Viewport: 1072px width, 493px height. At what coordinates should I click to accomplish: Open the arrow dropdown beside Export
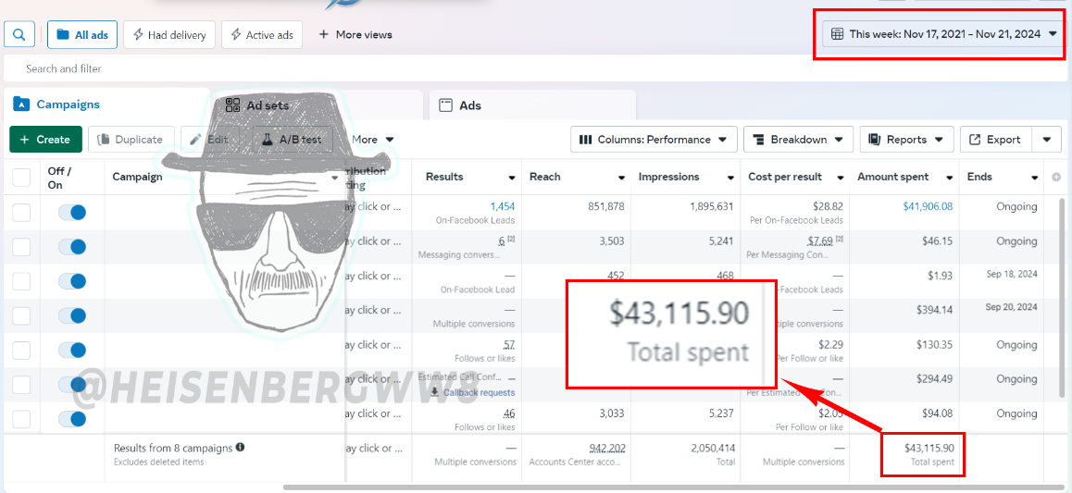1047,140
